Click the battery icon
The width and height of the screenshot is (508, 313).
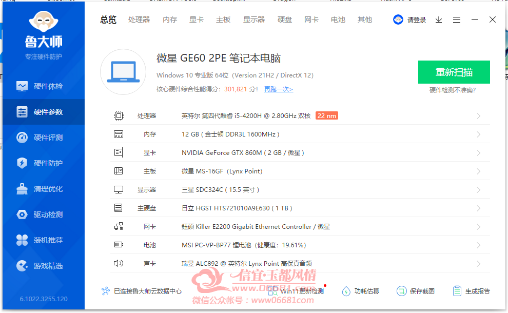[119, 245]
